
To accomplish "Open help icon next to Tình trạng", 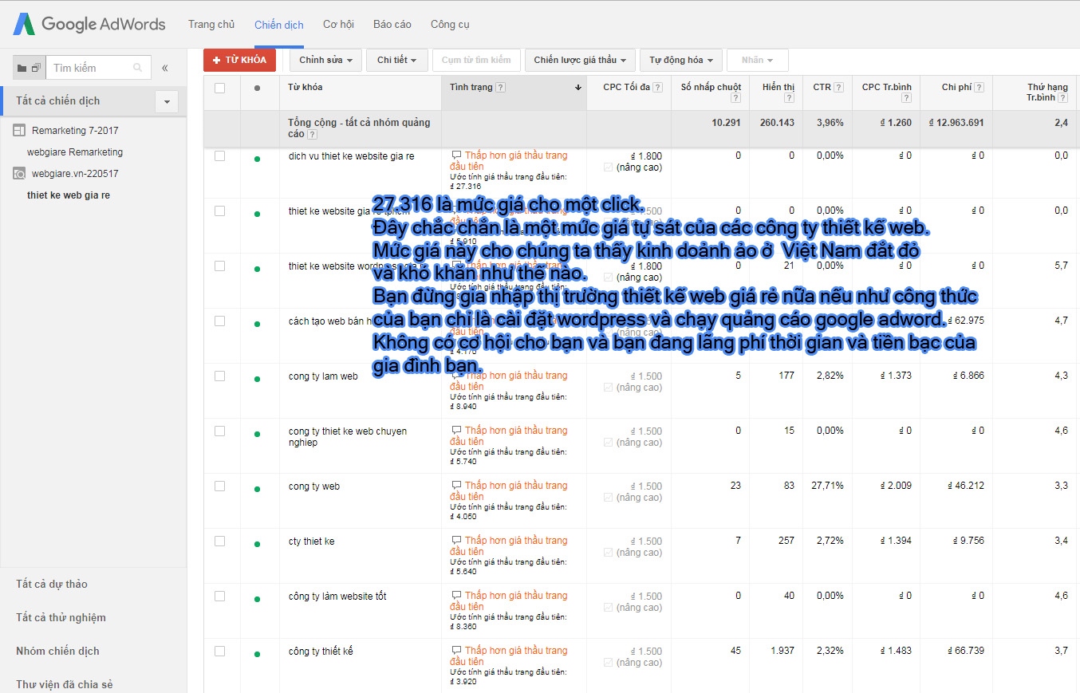I will click(500, 88).
